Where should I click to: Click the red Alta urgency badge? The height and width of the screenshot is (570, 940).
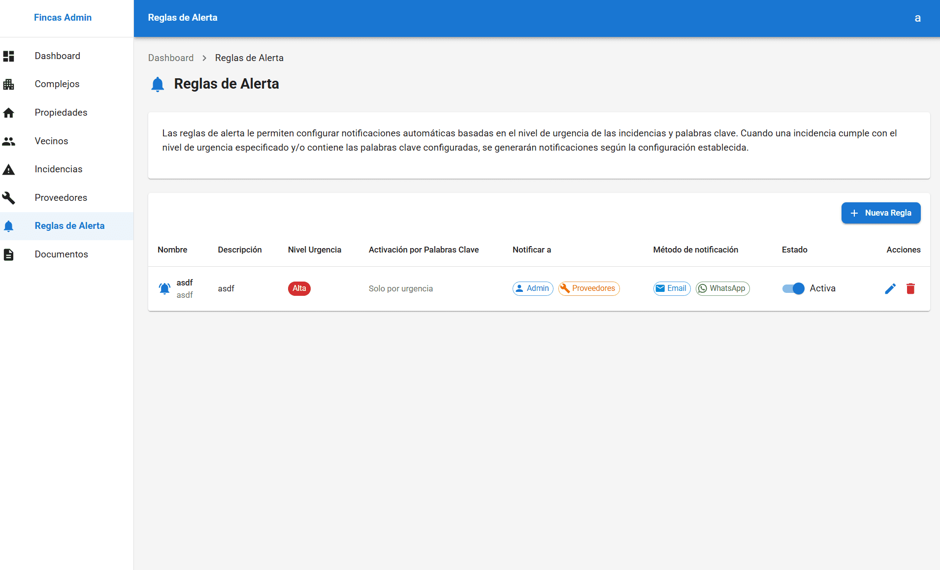299,288
